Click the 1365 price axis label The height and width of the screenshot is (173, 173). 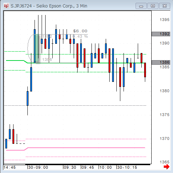click(164, 162)
